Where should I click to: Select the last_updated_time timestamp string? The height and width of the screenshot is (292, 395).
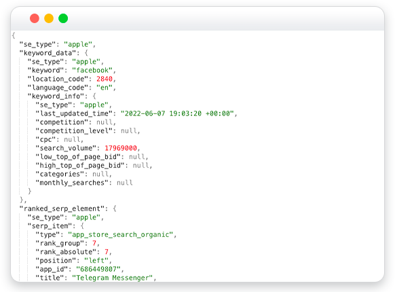point(177,113)
